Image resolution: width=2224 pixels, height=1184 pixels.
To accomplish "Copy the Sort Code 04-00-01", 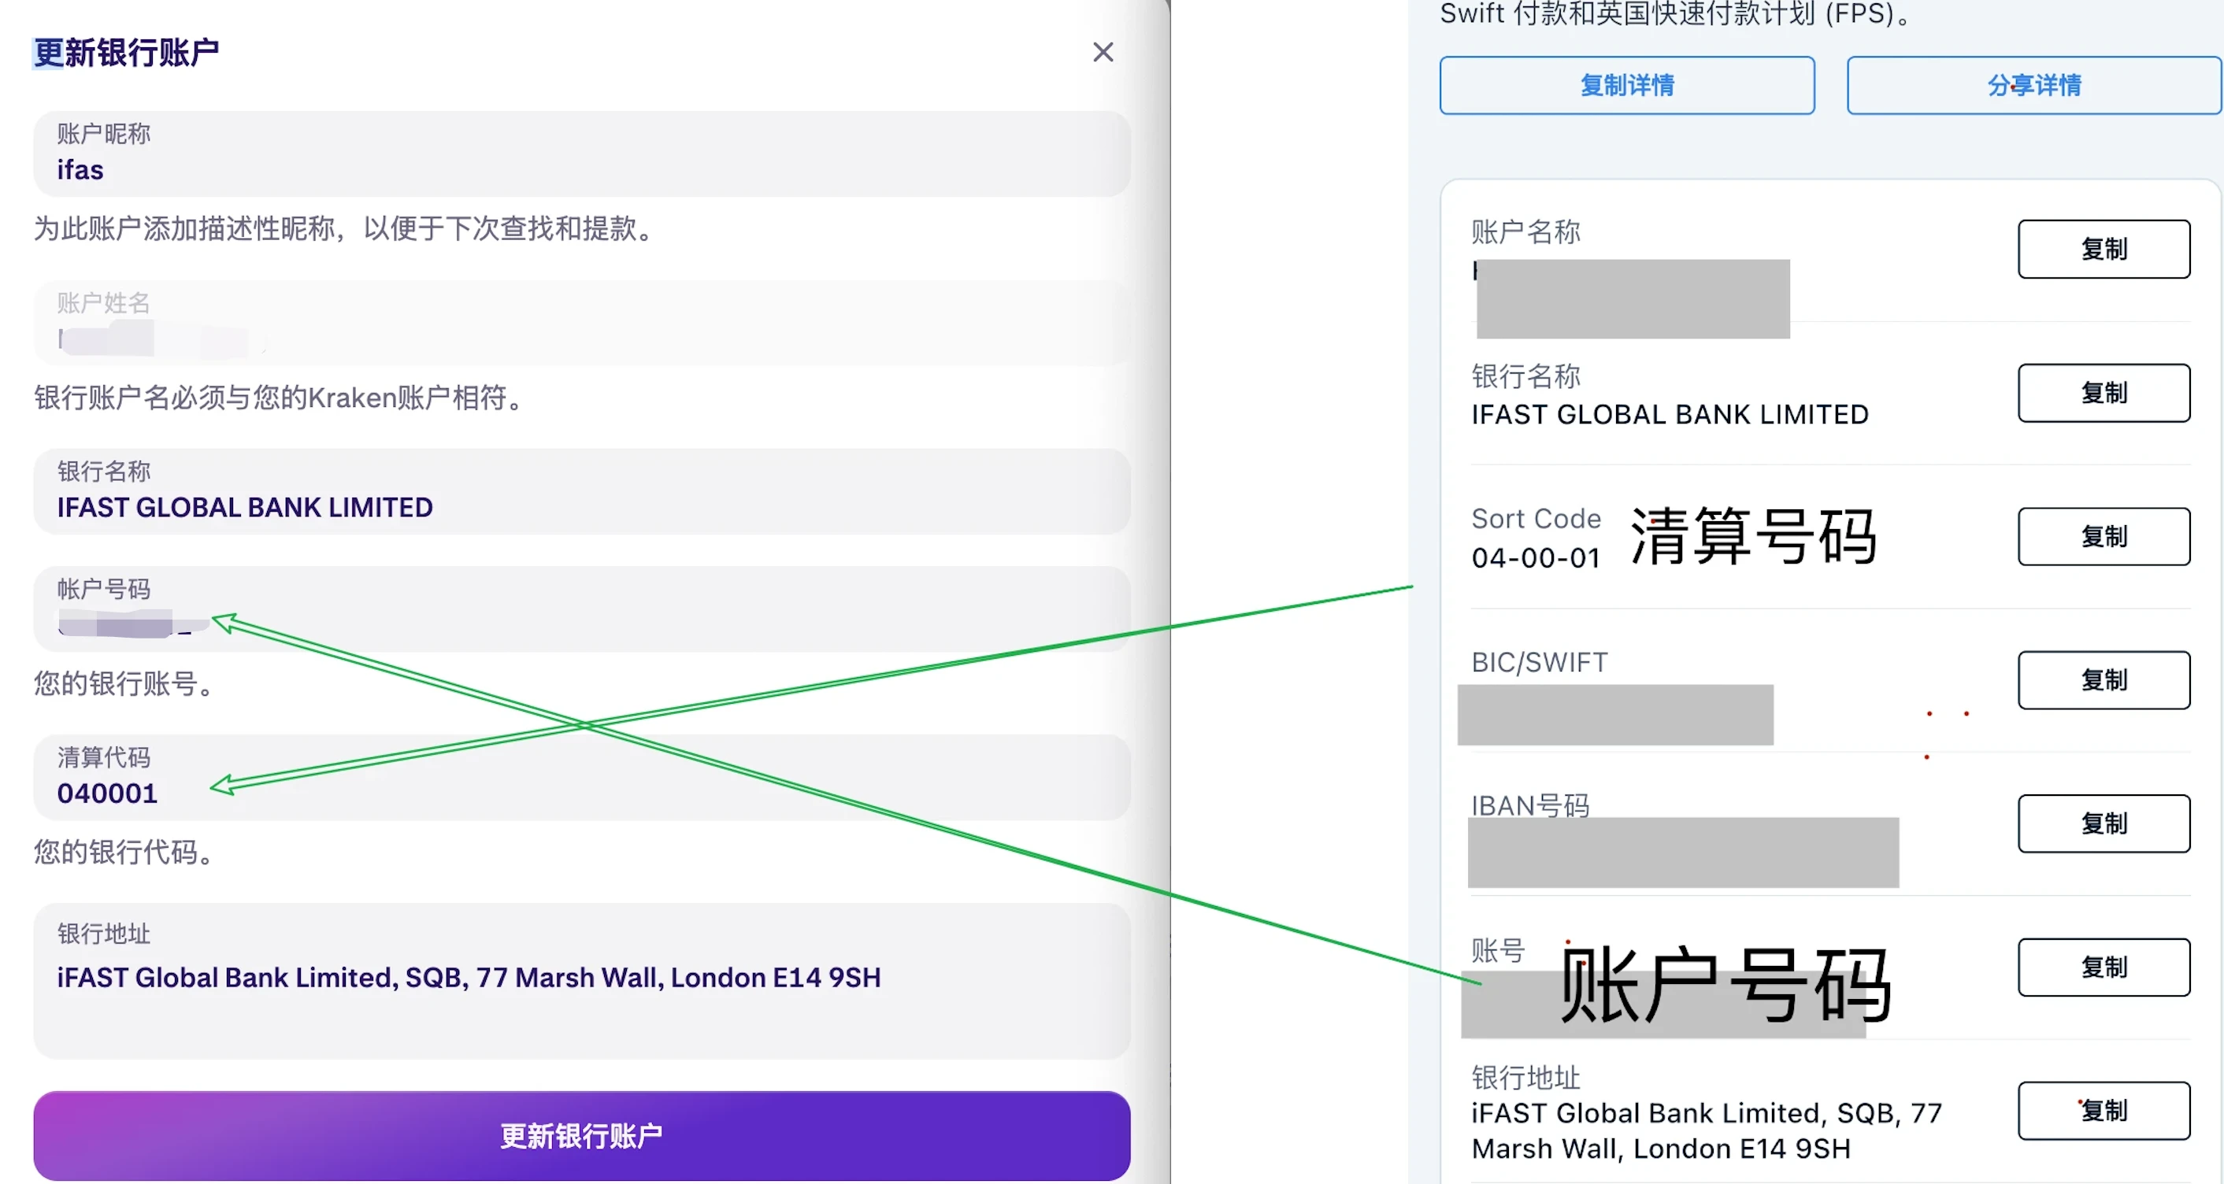I will pos(2104,536).
